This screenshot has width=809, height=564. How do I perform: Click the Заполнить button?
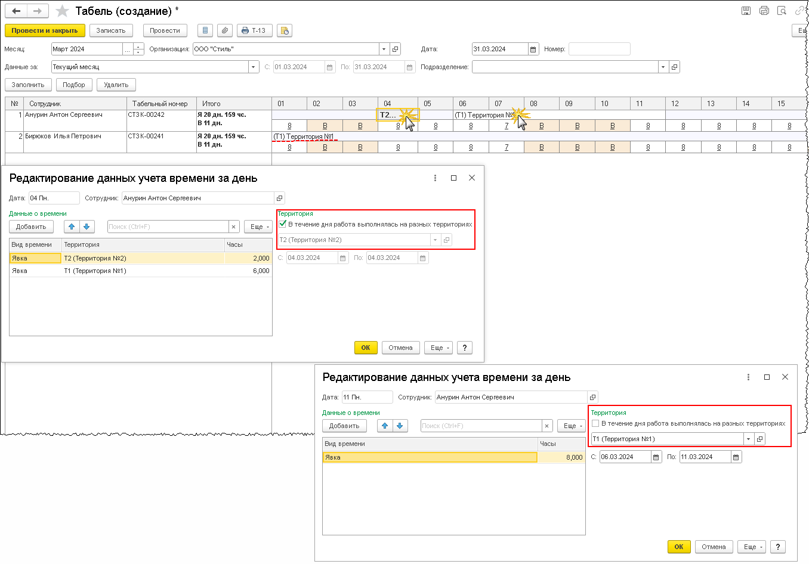point(28,85)
